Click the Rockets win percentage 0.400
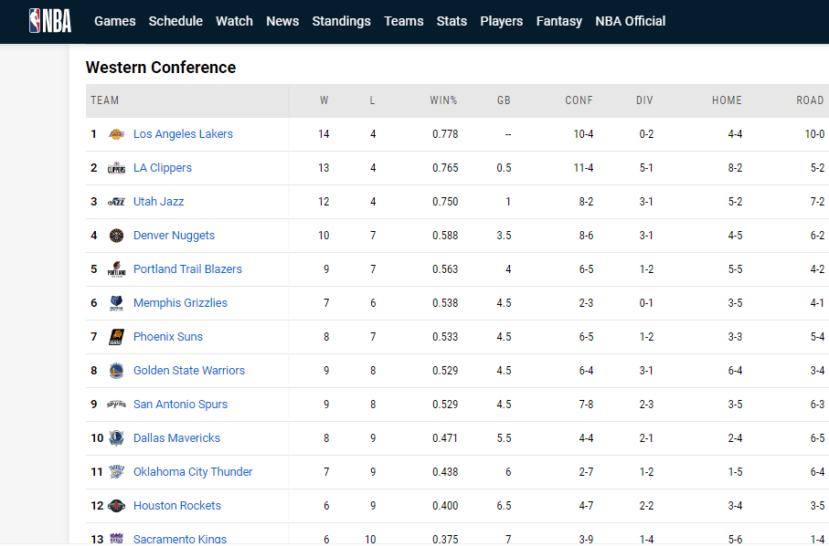This screenshot has width=829, height=547. tap(445, 506)
